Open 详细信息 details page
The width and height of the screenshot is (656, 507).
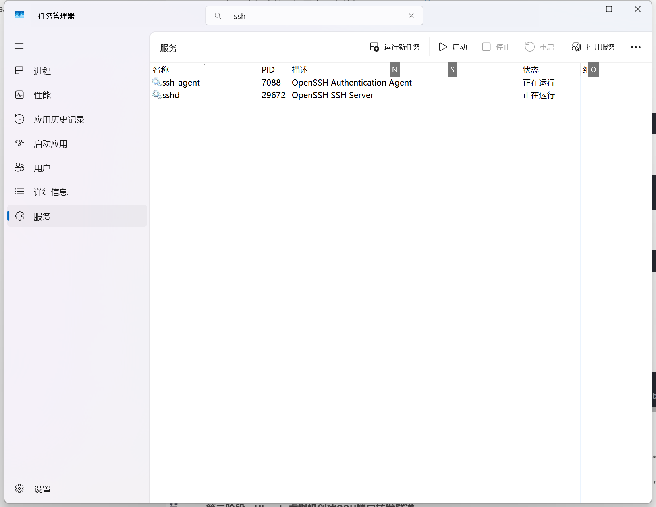[77, 192]
